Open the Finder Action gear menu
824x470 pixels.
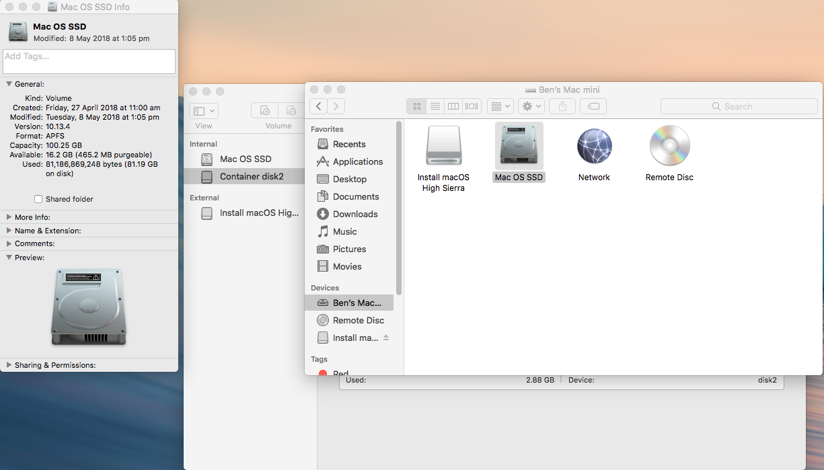pyautogui.click(x=531, y=106)
